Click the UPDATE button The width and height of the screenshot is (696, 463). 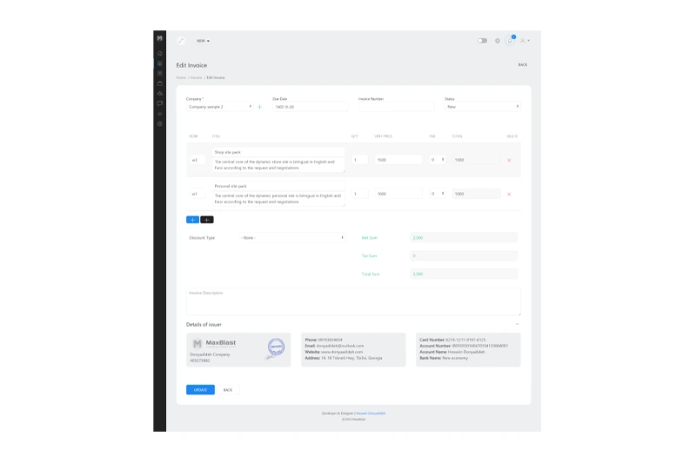tap(200, 390)
